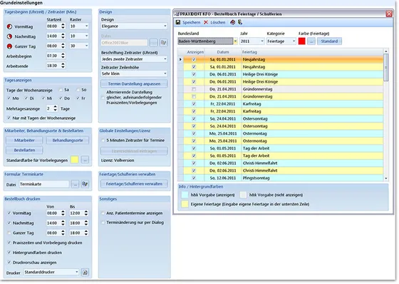Click the row indicator arrow of selected Neujahrstag row
399x284 pixels.
(x=180, y=59)
